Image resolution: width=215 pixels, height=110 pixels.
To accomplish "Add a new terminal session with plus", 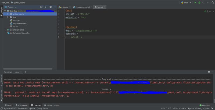I will click(26, 72).
